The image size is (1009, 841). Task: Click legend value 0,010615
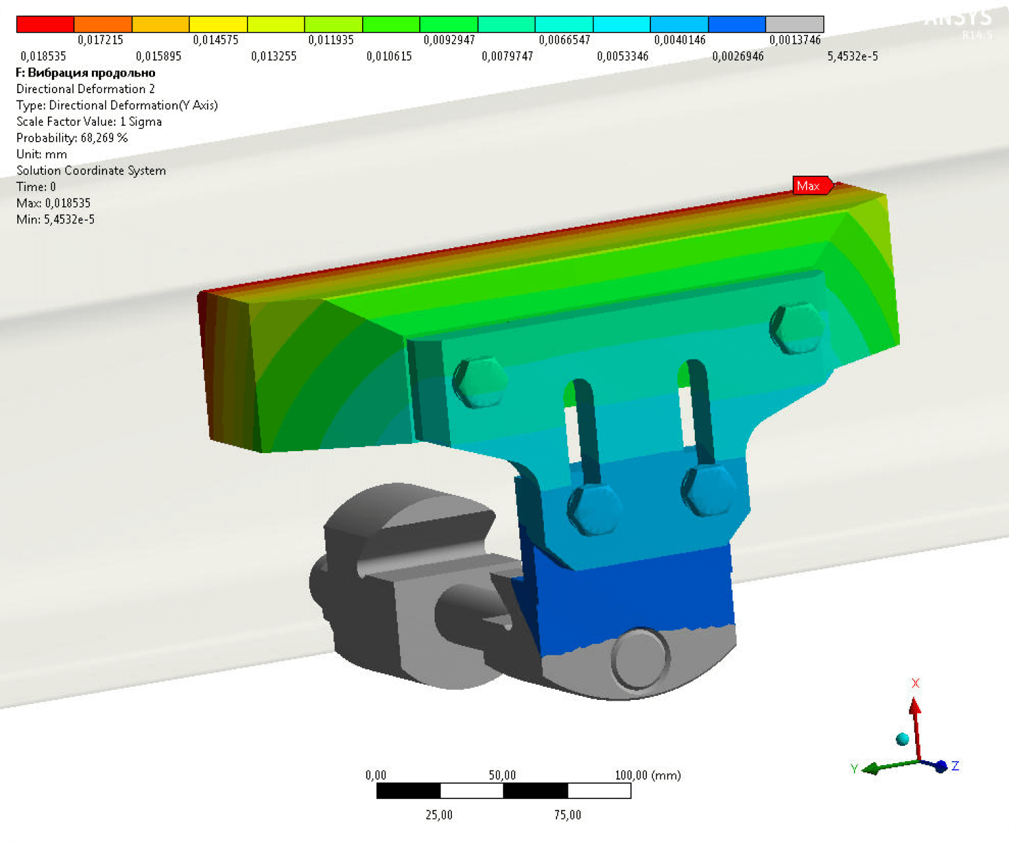coord(389,57)
